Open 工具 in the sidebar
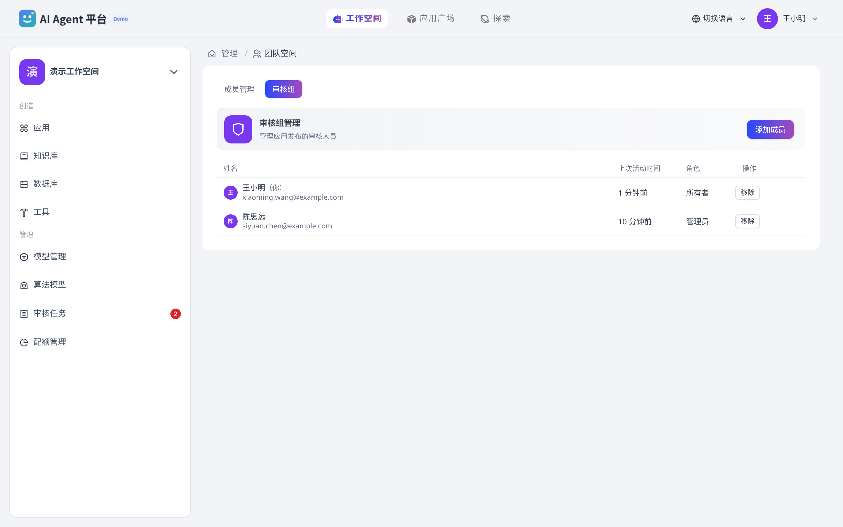 [x=100, y=213]
